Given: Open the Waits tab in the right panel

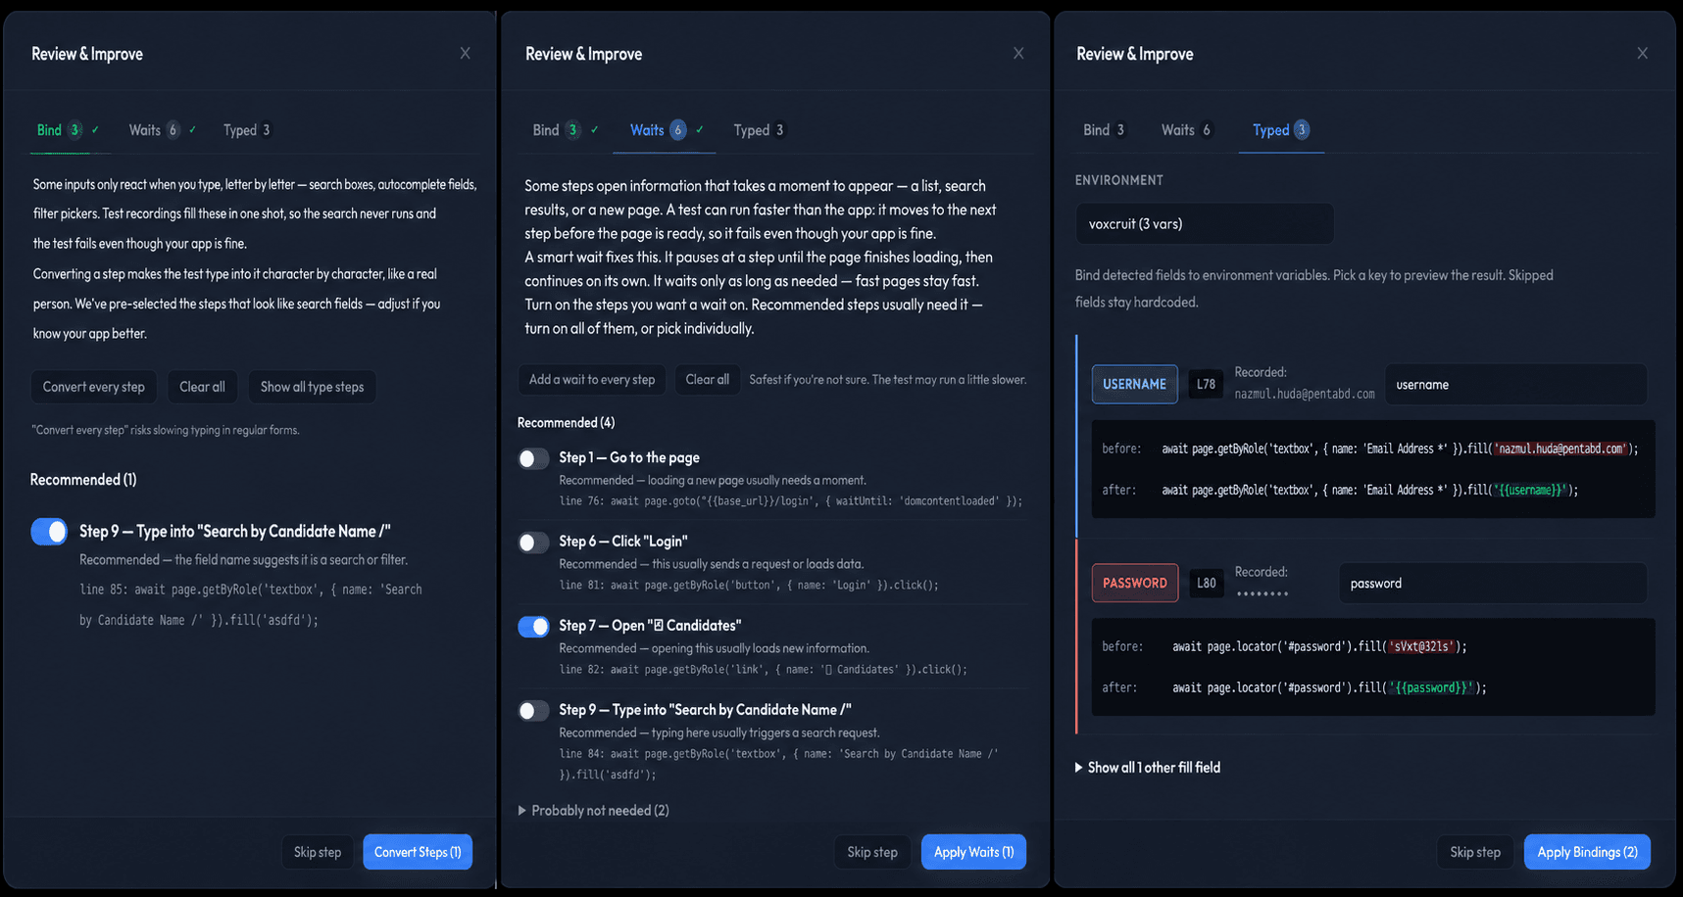Looking at the screenshot, I should [1187, 130].
